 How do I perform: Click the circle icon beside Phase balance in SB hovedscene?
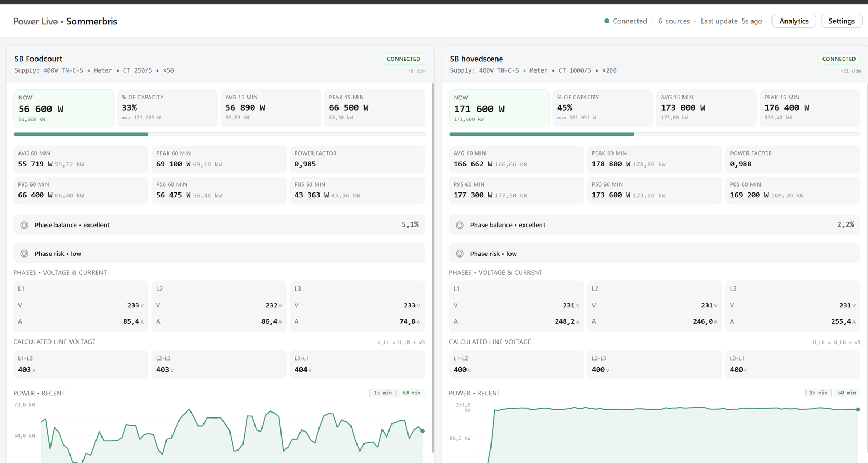[460, 225]
